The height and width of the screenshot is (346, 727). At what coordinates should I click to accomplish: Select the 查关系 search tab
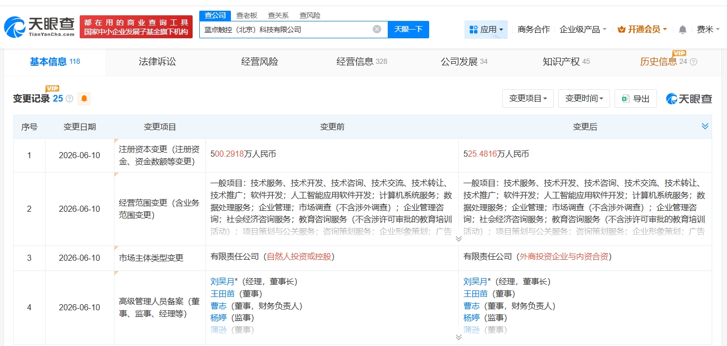pyautogui.click(x=278, y=15)
